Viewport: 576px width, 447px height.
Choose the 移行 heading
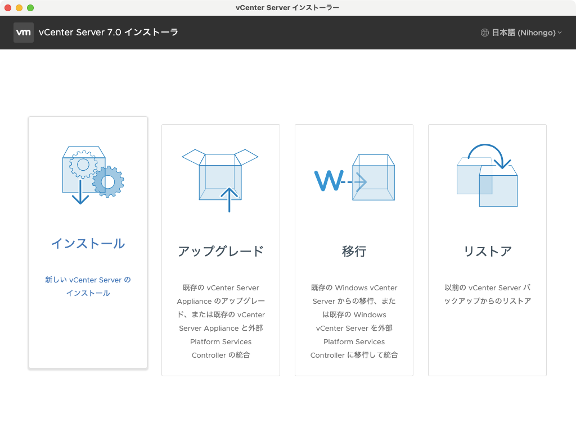click(x=354, y=251)
